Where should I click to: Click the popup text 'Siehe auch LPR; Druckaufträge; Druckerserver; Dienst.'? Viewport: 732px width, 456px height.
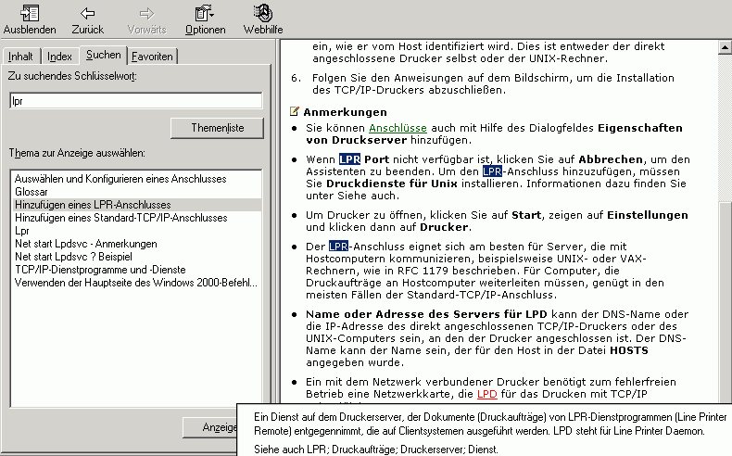(376, 450)
